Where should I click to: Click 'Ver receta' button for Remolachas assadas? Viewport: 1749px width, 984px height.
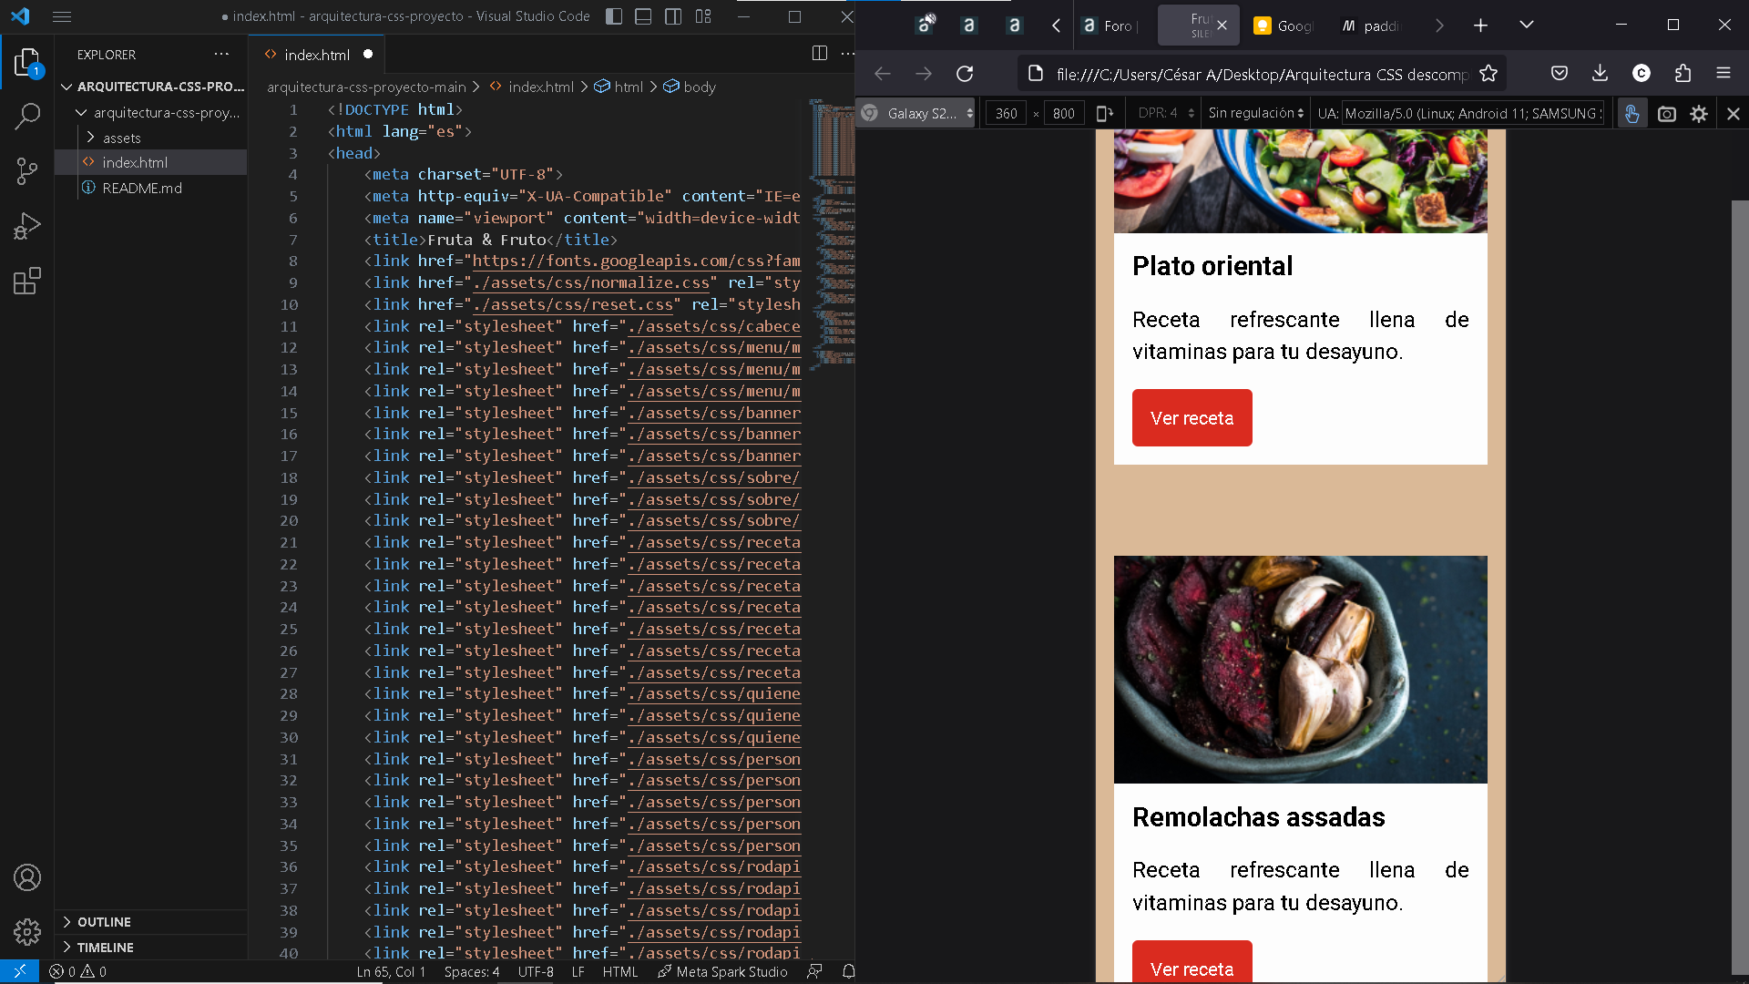[x=1192, y=968]
